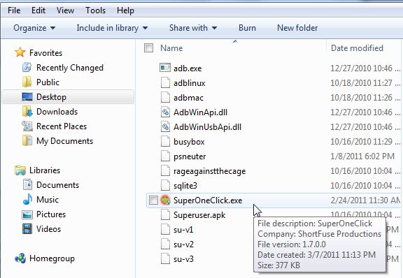This screenshot has height=278, width=403.
Task: Open the Organize dropdown
Action: coord(34,28)
